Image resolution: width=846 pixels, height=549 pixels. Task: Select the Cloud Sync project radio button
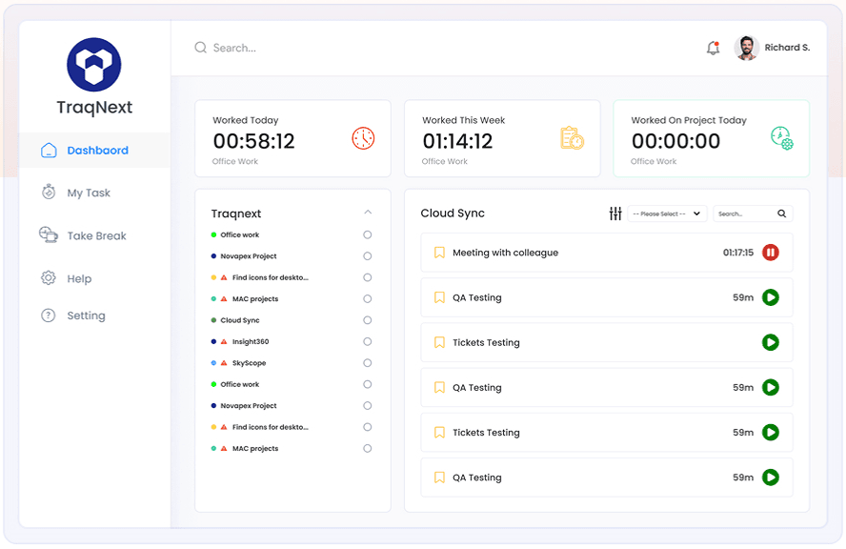368,320
